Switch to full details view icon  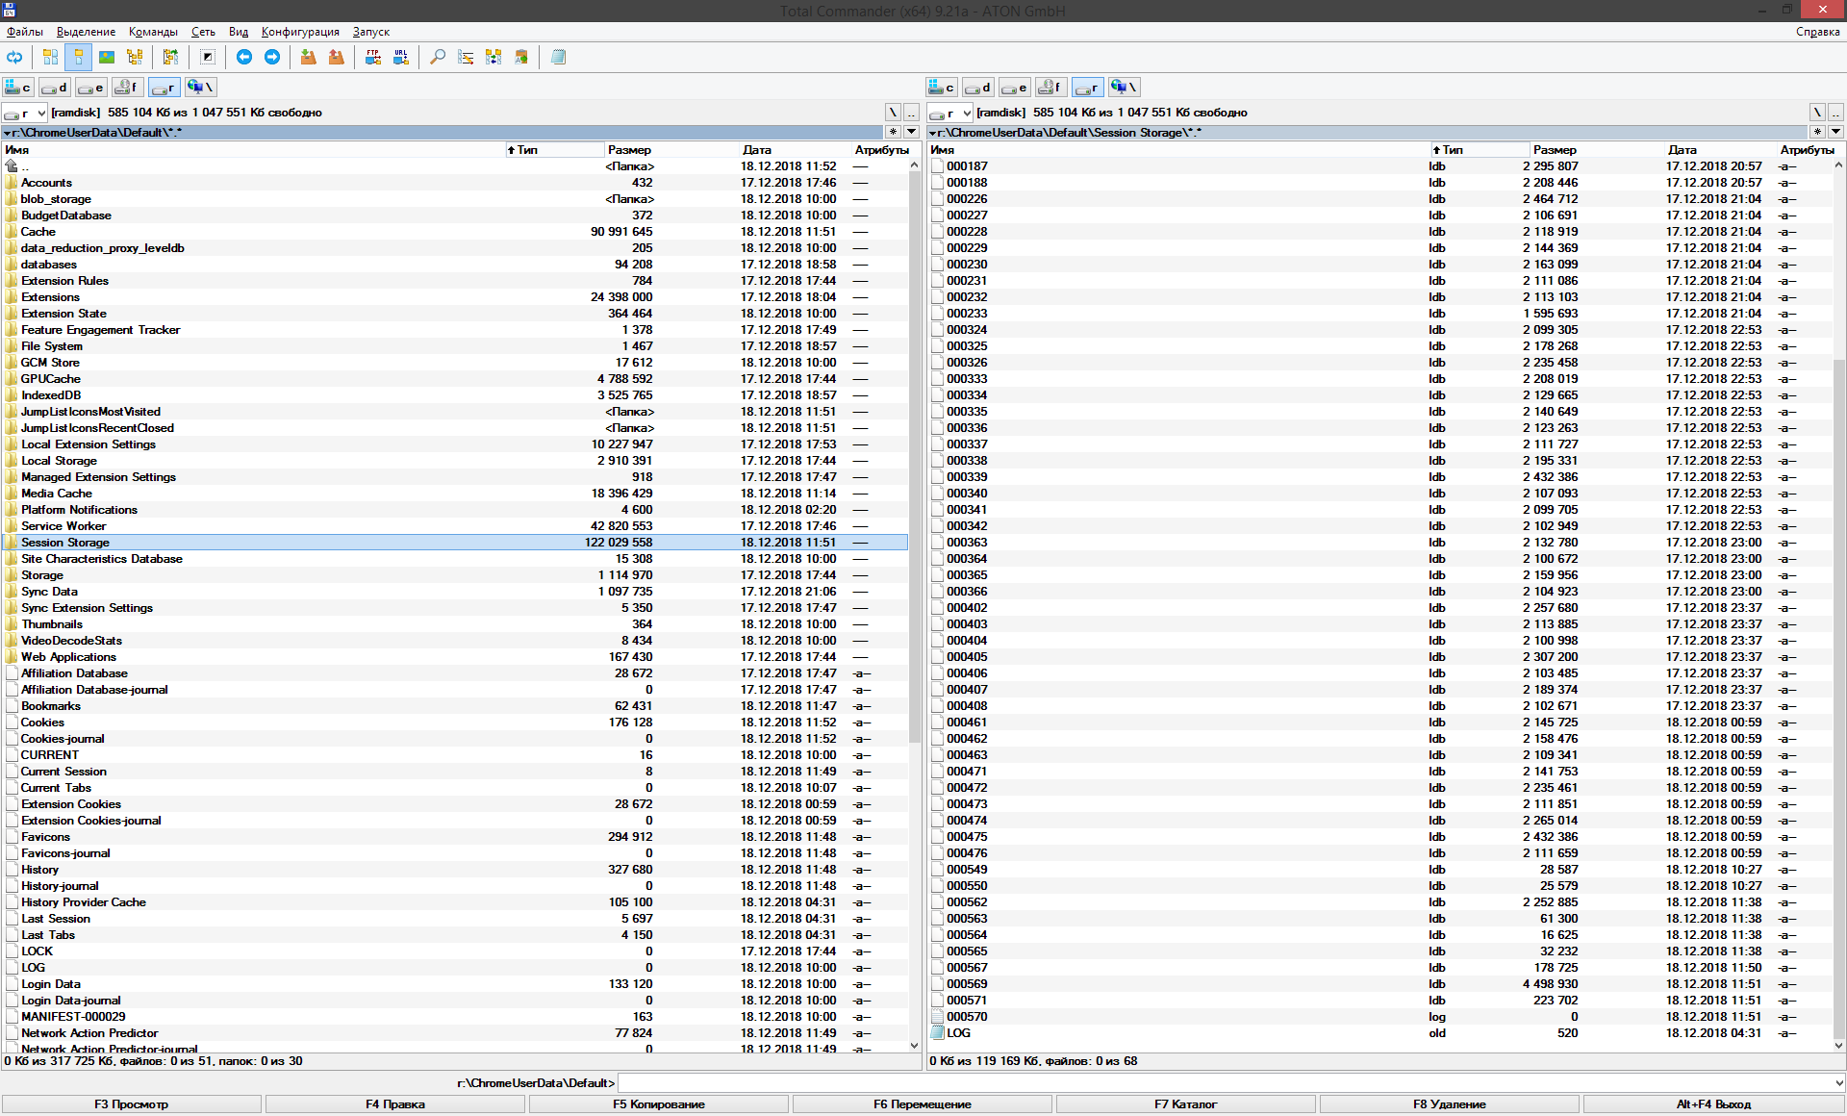[78, 58]
